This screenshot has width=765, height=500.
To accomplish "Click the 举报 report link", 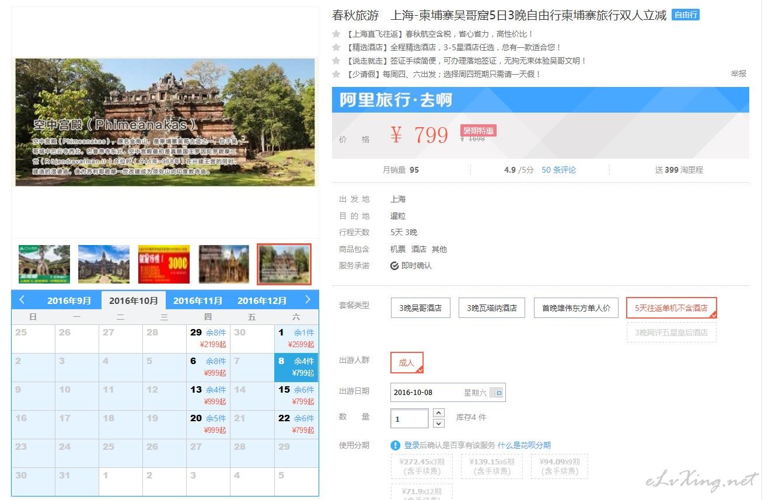I will (x=739, y=74).
